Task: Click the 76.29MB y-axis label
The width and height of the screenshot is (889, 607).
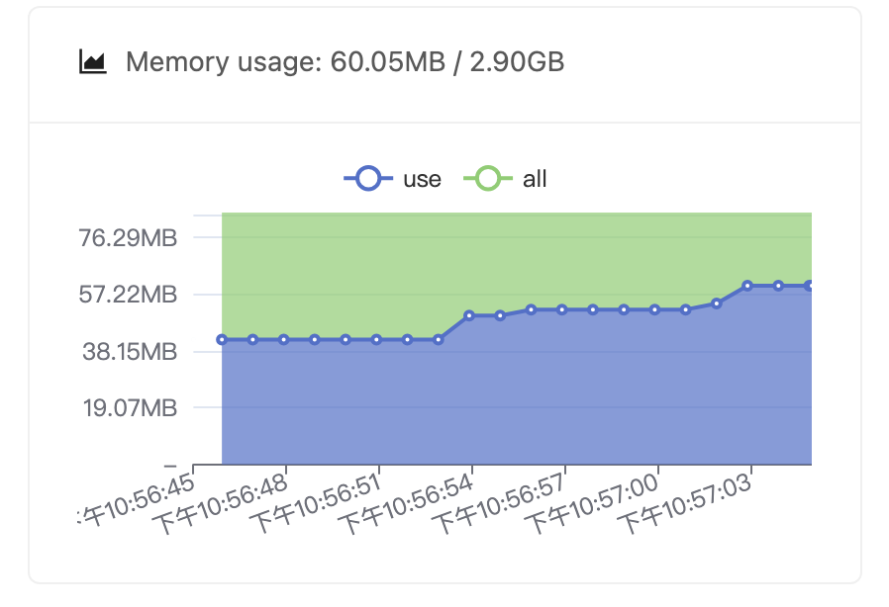Action: pyautogui.click(x=128, y=238)
